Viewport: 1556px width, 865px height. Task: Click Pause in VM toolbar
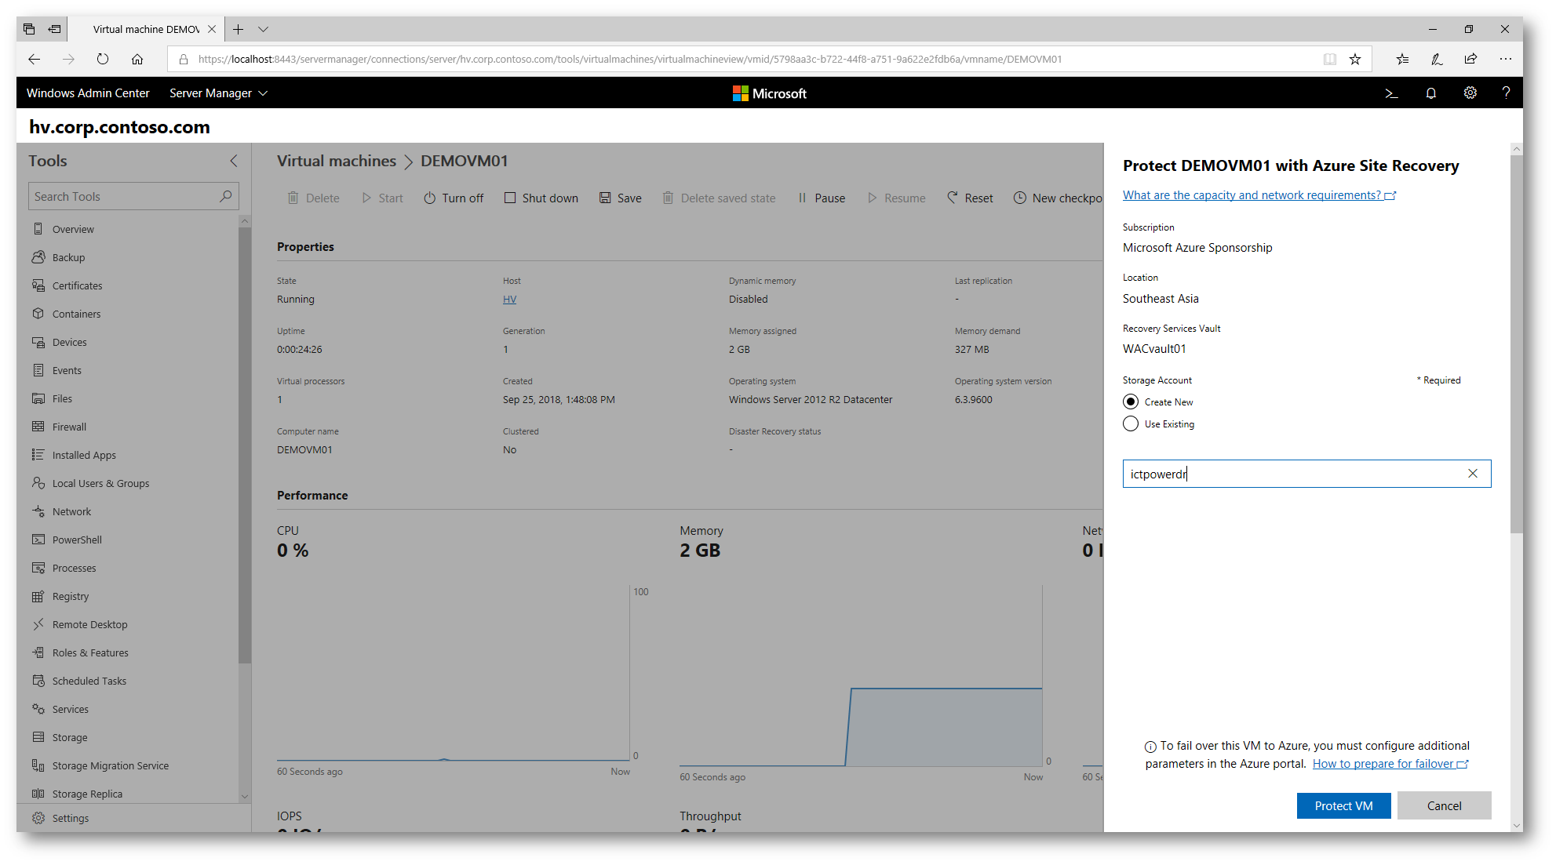[x=822, y=198]
